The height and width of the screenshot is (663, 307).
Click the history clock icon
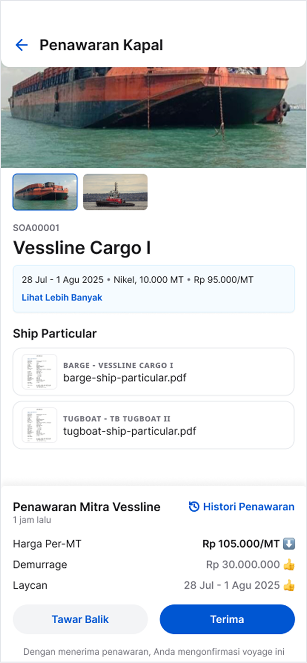pyautogui.click(x=194, y=507)
